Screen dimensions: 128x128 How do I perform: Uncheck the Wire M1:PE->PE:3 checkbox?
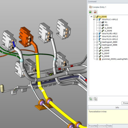(x=97, y=33)
